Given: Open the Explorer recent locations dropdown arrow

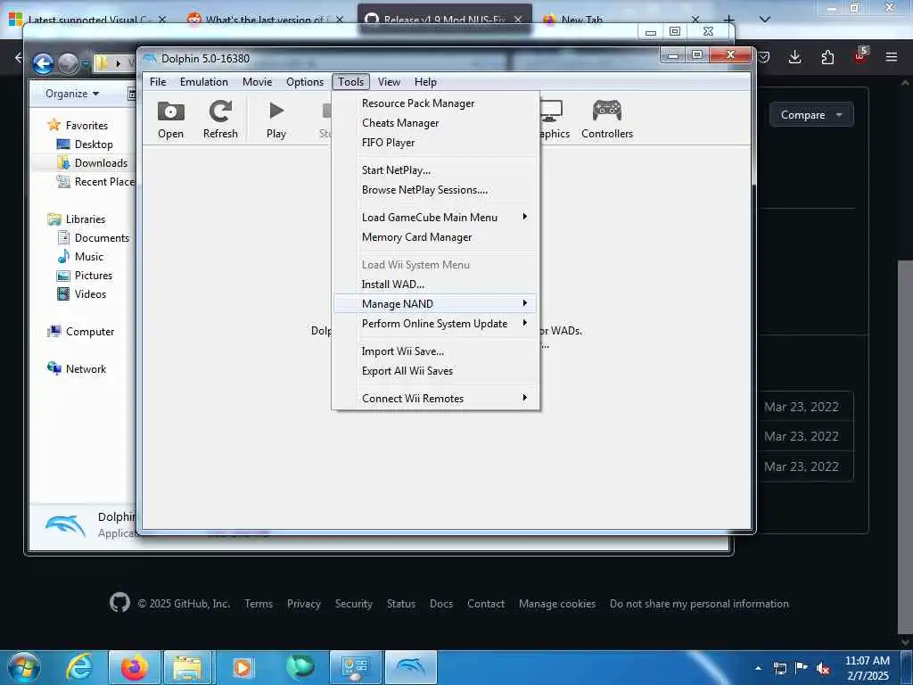Looking at the screenshot, I should 86,63.
